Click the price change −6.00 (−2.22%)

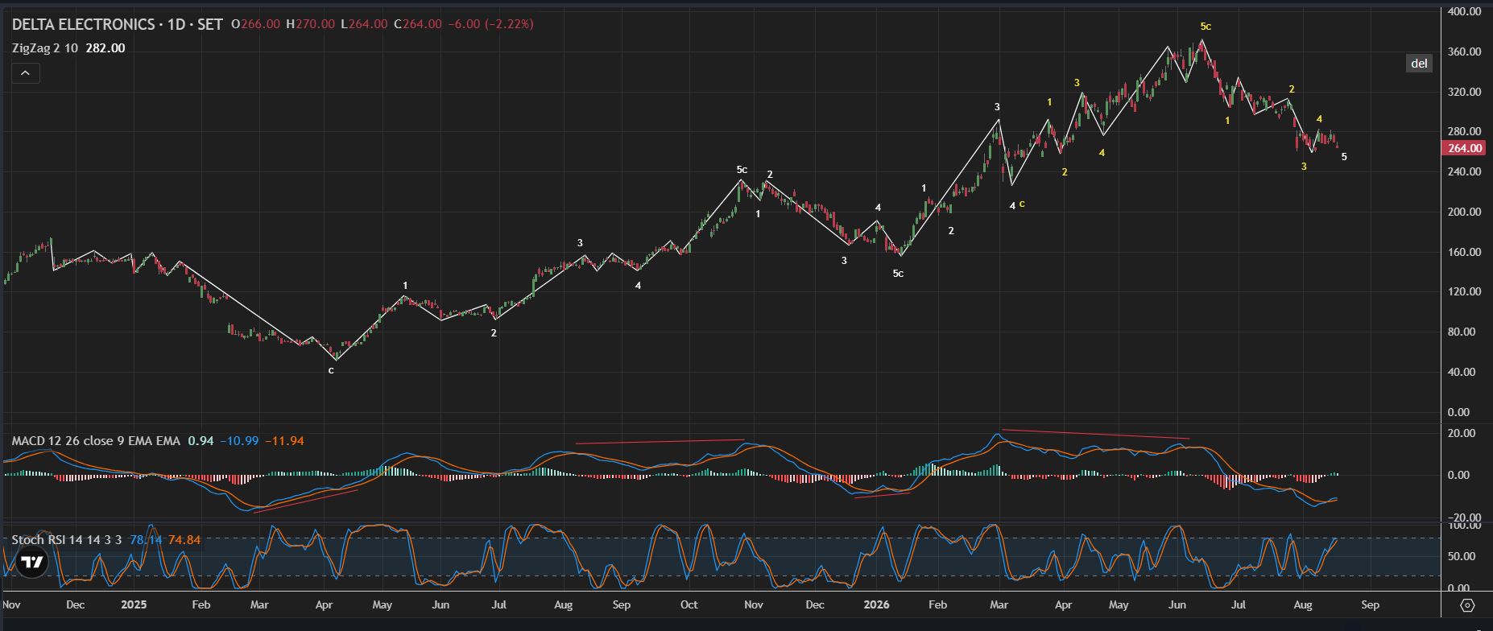tap(490, 24)
